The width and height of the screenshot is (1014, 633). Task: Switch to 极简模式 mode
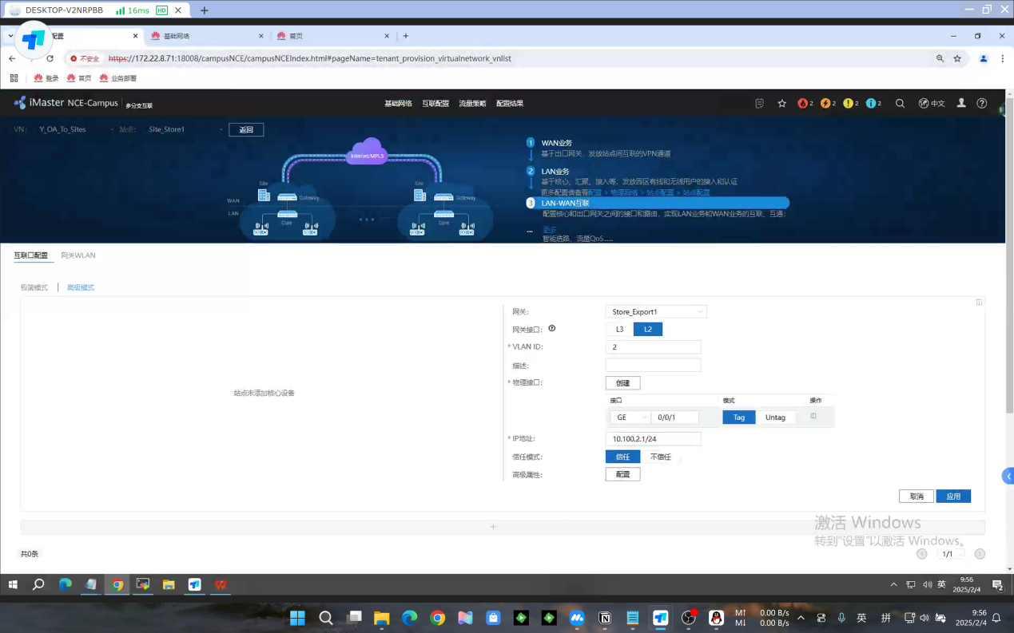(34, 287)
